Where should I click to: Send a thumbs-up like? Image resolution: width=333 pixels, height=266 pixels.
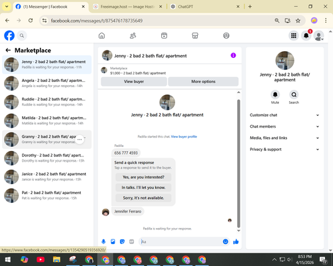pos(236,241)
